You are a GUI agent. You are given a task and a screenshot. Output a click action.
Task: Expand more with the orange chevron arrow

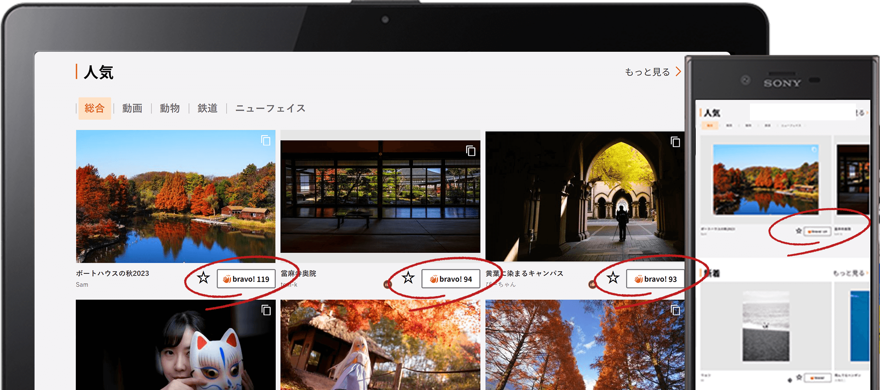tap(678, 71)
